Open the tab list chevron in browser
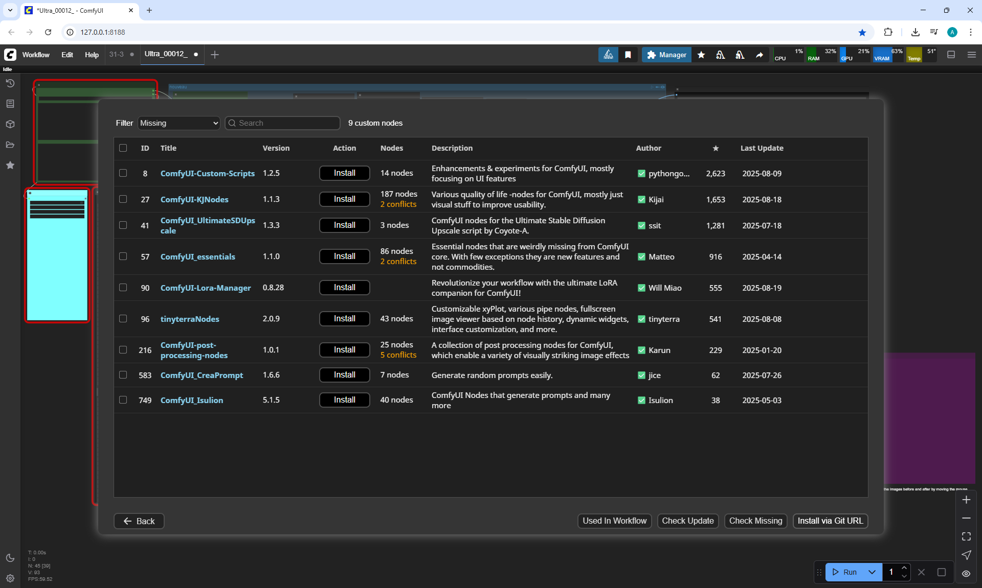The image size is (982, 588). (x=10, y=10)
